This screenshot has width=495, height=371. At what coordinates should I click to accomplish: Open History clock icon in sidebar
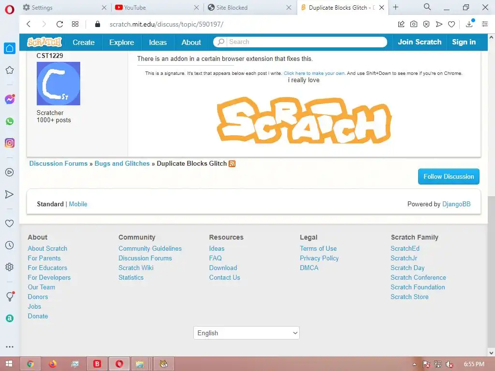[x=10, y=245]
